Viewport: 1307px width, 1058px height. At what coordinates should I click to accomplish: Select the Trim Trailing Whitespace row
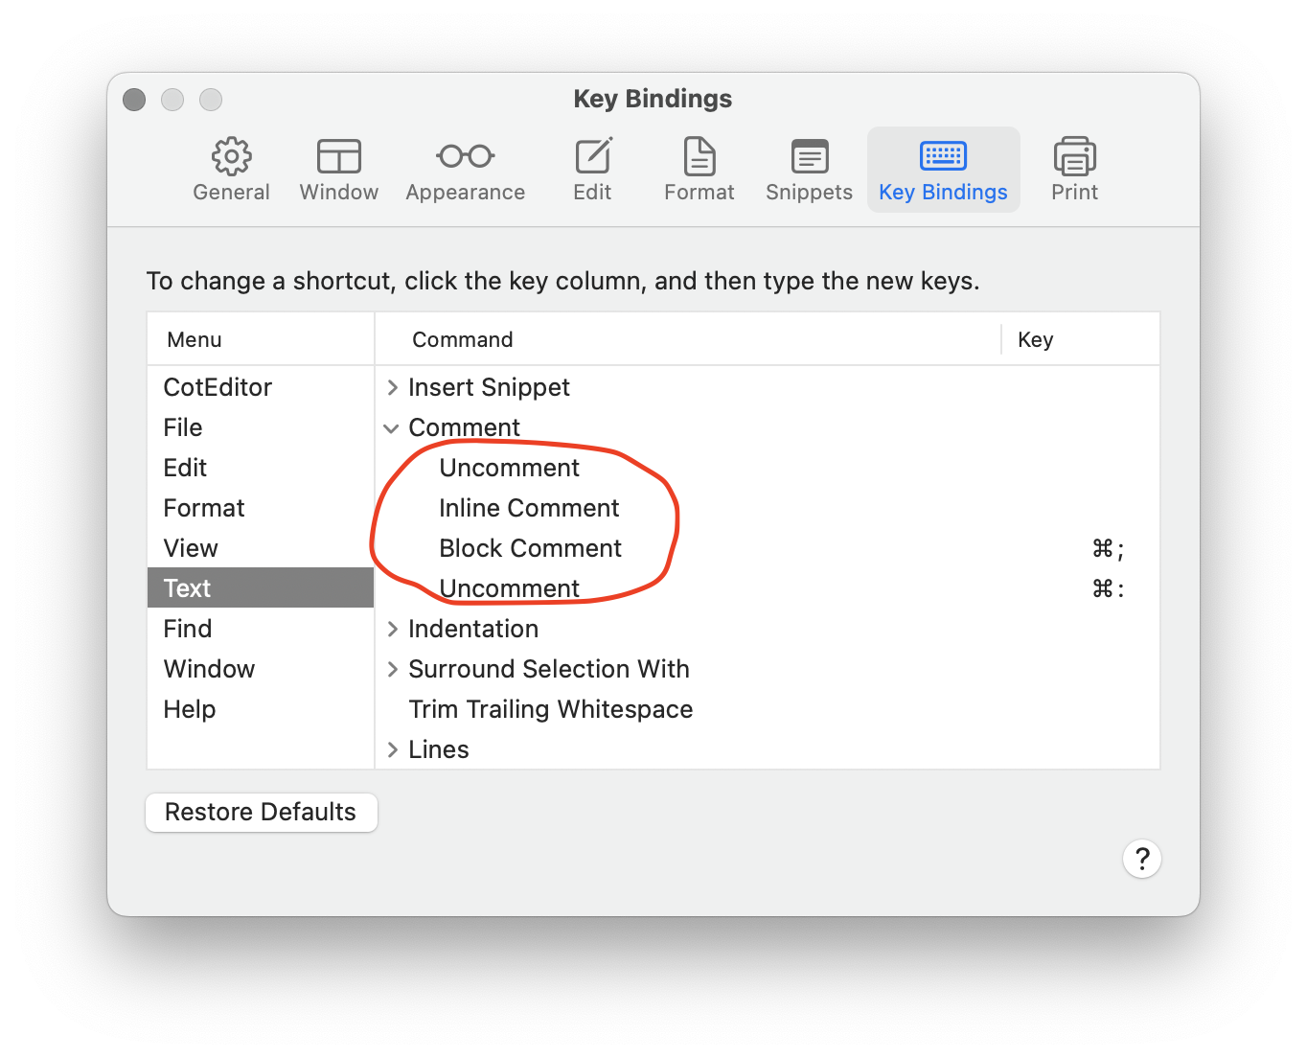coord(551,709)
